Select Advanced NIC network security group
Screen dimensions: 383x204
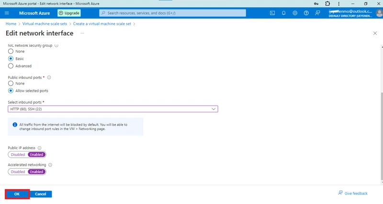coord(11,66)
